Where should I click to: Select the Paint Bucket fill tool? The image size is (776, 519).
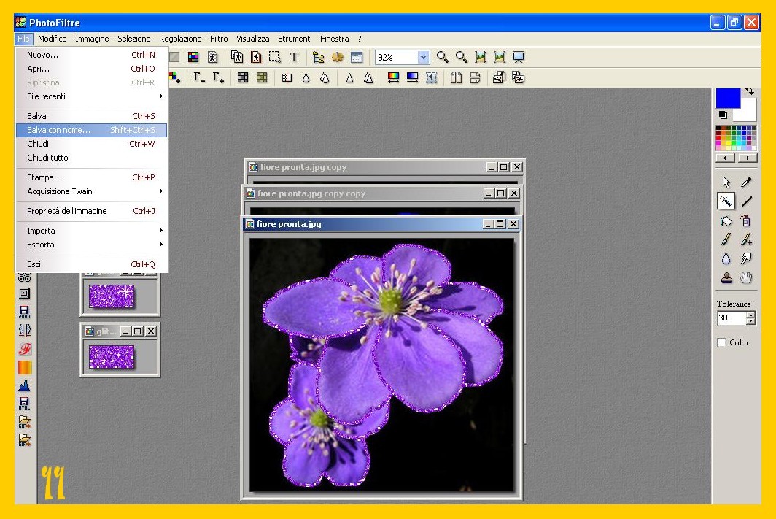[x=726, y=220]
